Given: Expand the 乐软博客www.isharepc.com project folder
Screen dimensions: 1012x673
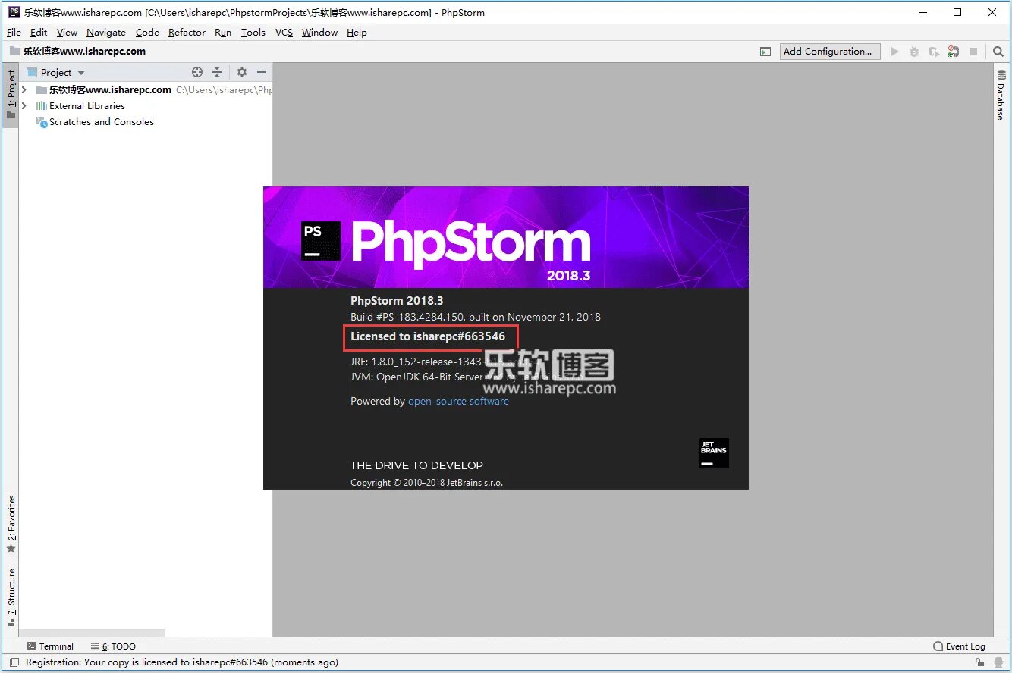Looking at the screenshot, I should tap(24, 89).
